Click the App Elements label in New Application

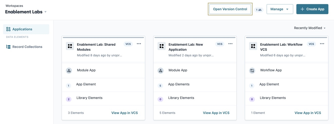pyautogui.click(x=179, y=84)
